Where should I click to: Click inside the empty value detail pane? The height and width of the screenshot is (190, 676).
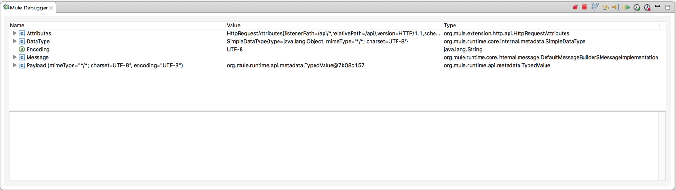332,146
